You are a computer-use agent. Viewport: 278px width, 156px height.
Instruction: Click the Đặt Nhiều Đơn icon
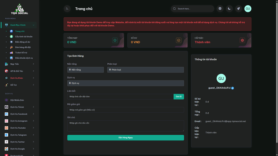(x=7, y=100)
